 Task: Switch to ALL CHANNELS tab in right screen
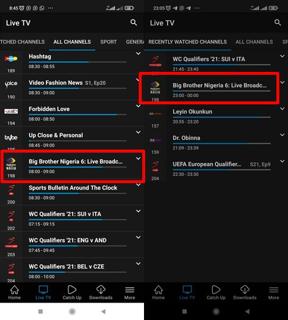(254, 42)
